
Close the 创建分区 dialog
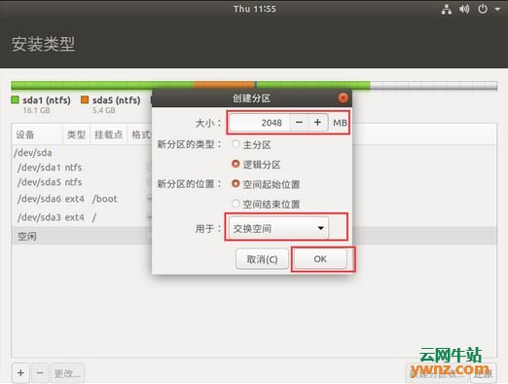point(343,97)
